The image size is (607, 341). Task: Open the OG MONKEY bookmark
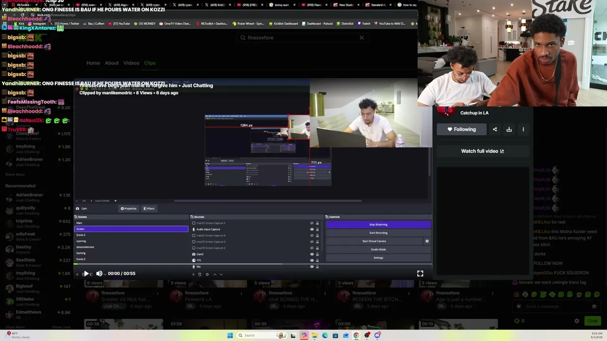[144, 23]
